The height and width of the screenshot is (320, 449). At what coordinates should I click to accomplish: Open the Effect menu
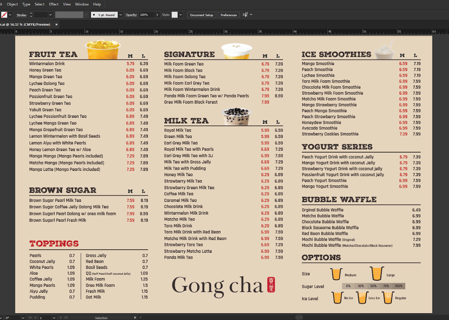click(x=54, y=4)
